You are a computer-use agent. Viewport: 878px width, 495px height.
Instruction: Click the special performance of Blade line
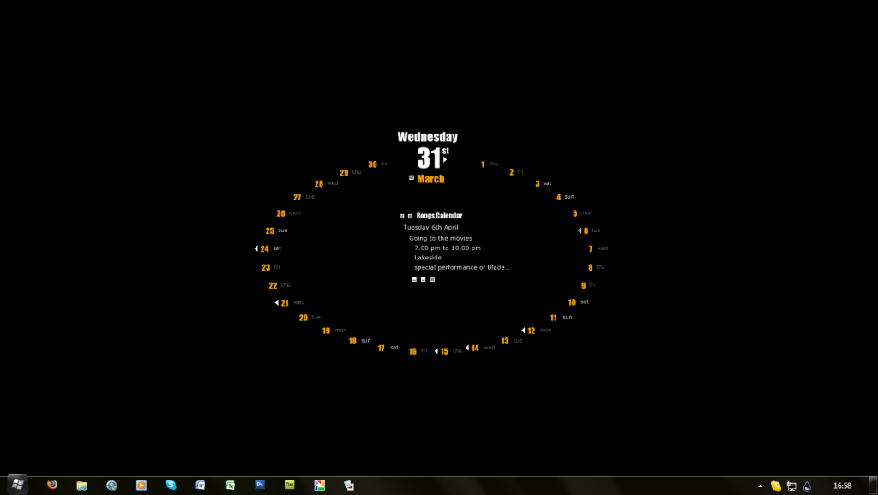click(x=462, y=267)
